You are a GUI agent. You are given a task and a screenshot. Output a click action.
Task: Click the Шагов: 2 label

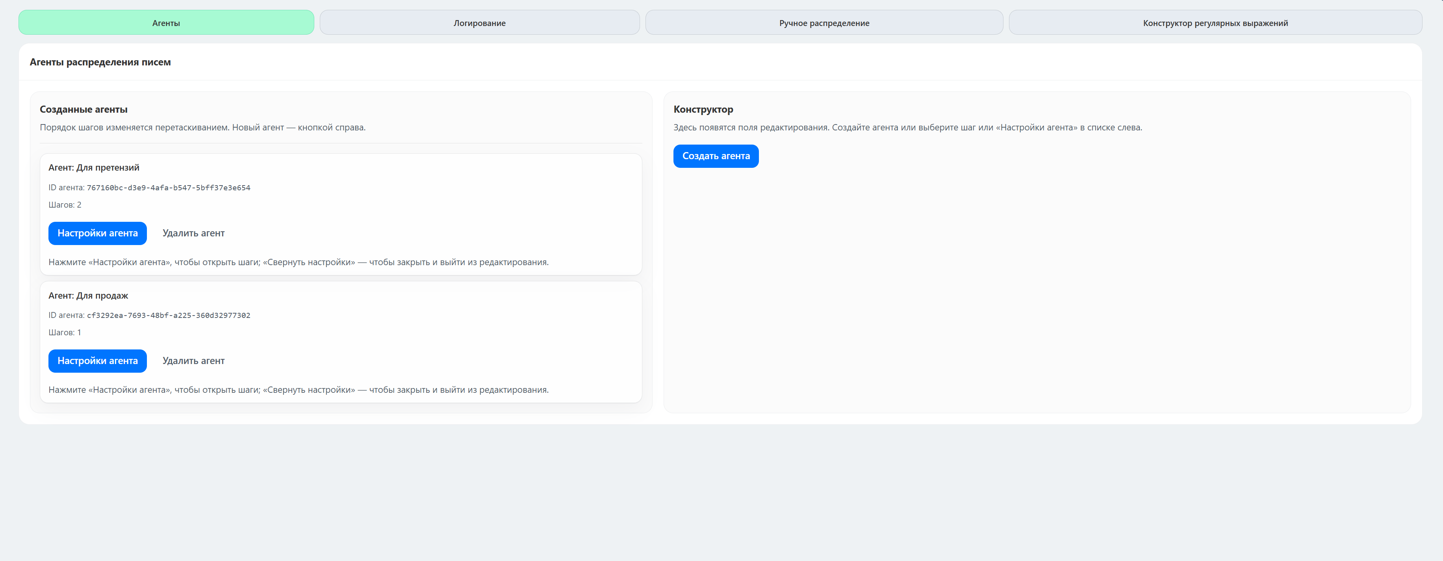[x=65, y=204]
